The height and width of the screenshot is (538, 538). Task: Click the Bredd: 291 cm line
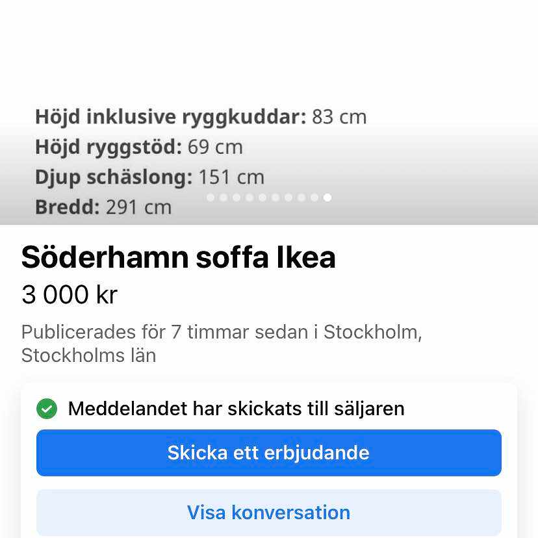point(103,208)
